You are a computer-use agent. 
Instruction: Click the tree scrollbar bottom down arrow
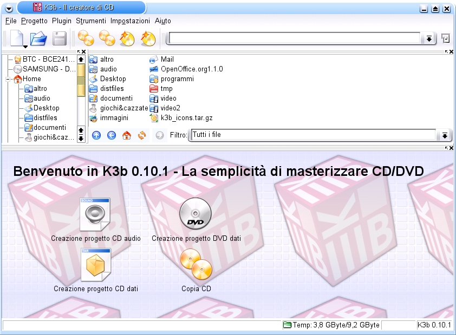[x=81, y=139]
